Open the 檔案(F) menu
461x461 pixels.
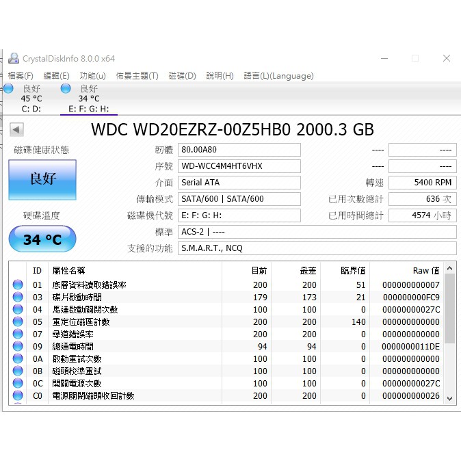(20, 76)
